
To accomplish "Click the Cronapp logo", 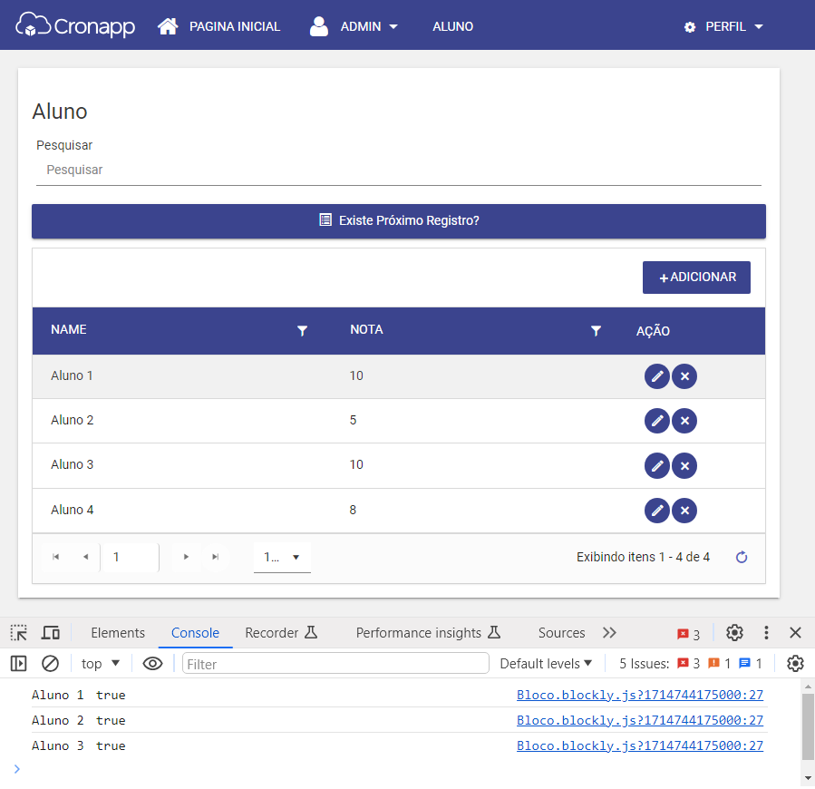I will click(x=75, y=25).
